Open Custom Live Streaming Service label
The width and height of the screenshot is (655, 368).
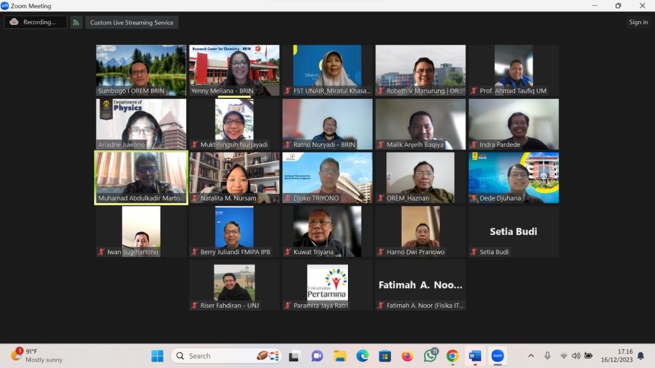point(132,22)
